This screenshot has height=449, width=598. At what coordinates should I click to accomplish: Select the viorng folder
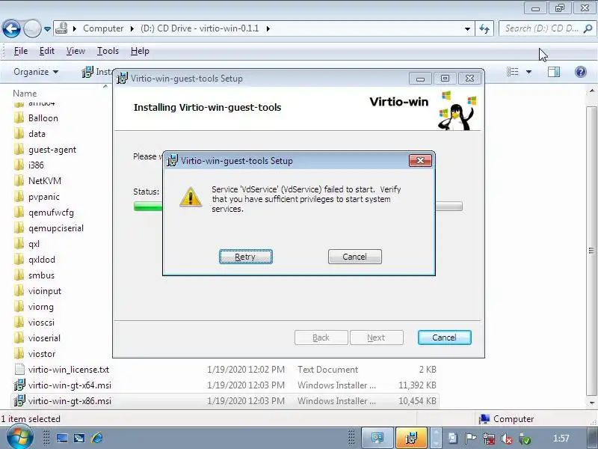tap(41, 307)
